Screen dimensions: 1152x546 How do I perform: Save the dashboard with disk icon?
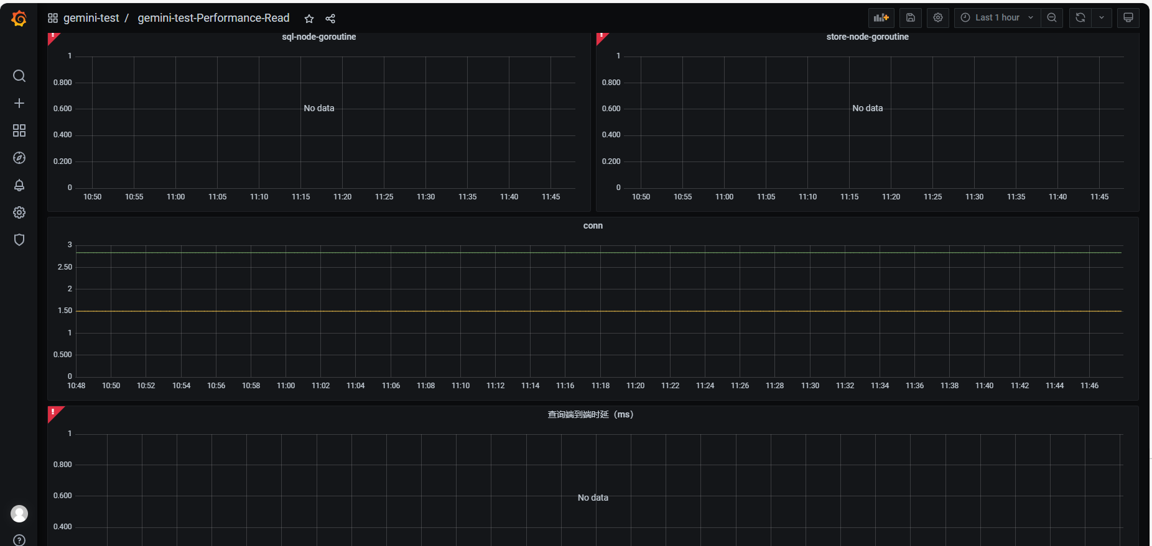click(911, 17)
